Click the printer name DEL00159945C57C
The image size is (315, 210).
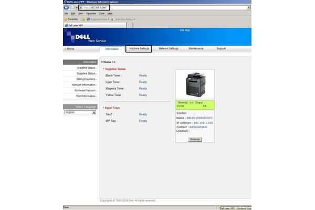(199, 118)
